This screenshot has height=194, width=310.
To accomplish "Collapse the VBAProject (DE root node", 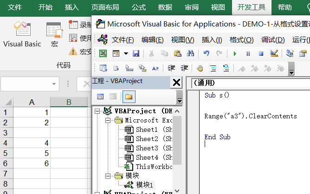I will (97, 111).
